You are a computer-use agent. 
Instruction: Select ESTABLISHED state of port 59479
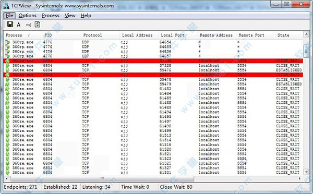[289, 84]
